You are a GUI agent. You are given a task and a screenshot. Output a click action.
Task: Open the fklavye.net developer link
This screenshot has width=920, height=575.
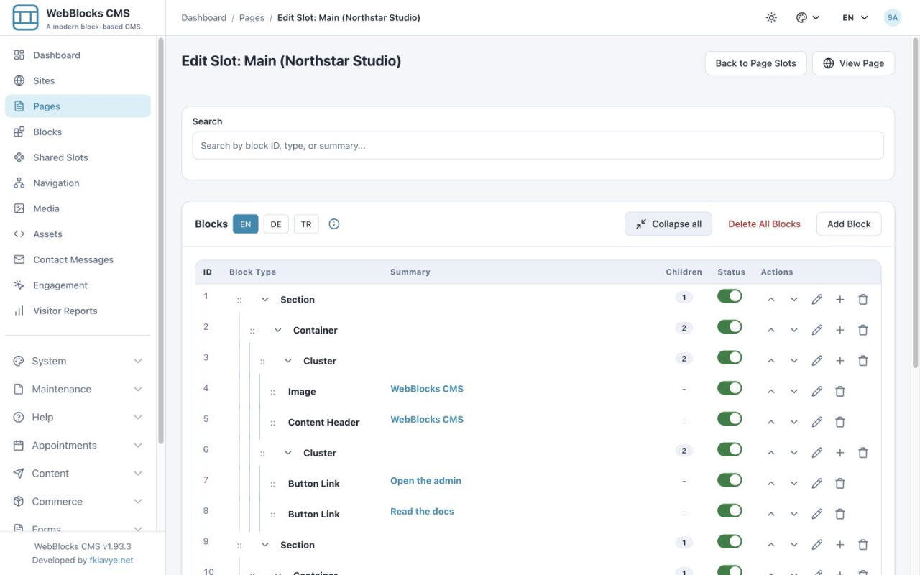(111, 561)
